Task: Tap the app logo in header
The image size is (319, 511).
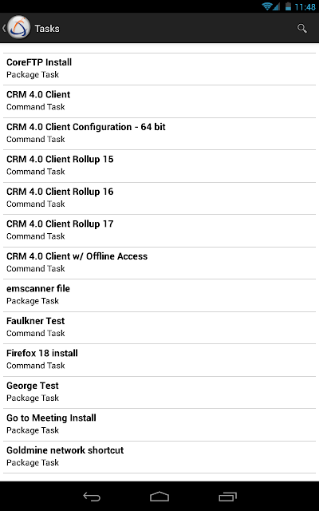Action: [18, 28]
